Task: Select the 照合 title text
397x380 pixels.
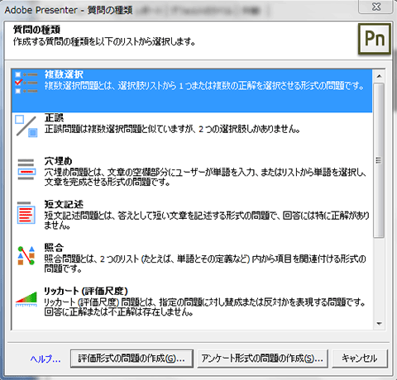Action: 55,247
